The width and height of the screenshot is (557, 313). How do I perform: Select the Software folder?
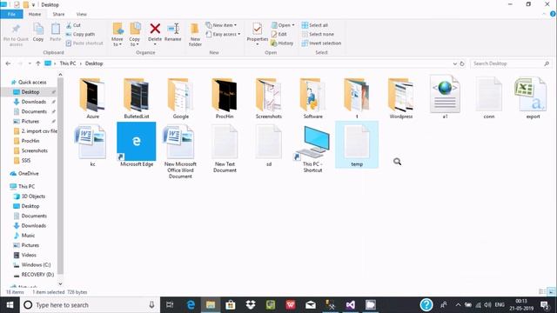click(x=313, y=98)
